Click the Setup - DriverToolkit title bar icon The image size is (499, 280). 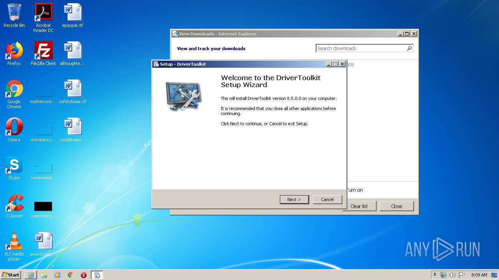click(156, 64)
